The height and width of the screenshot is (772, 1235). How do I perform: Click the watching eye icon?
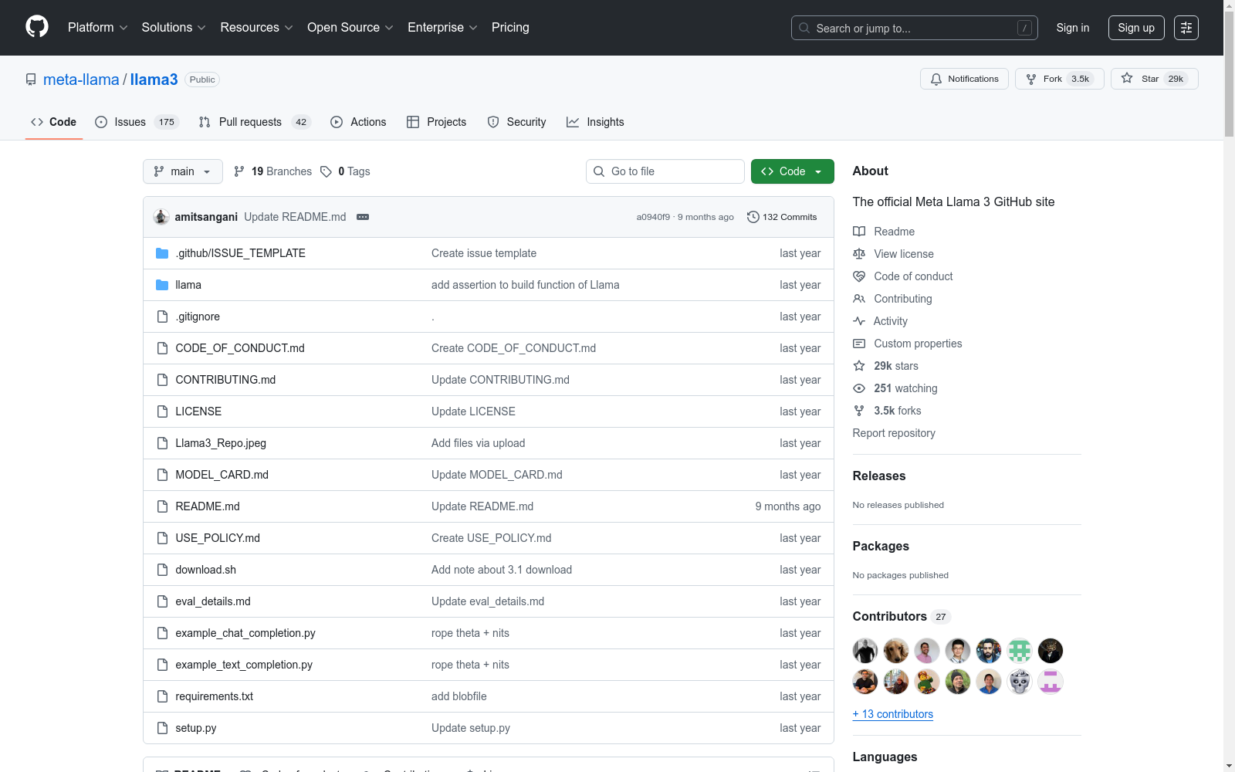(859, 388)
